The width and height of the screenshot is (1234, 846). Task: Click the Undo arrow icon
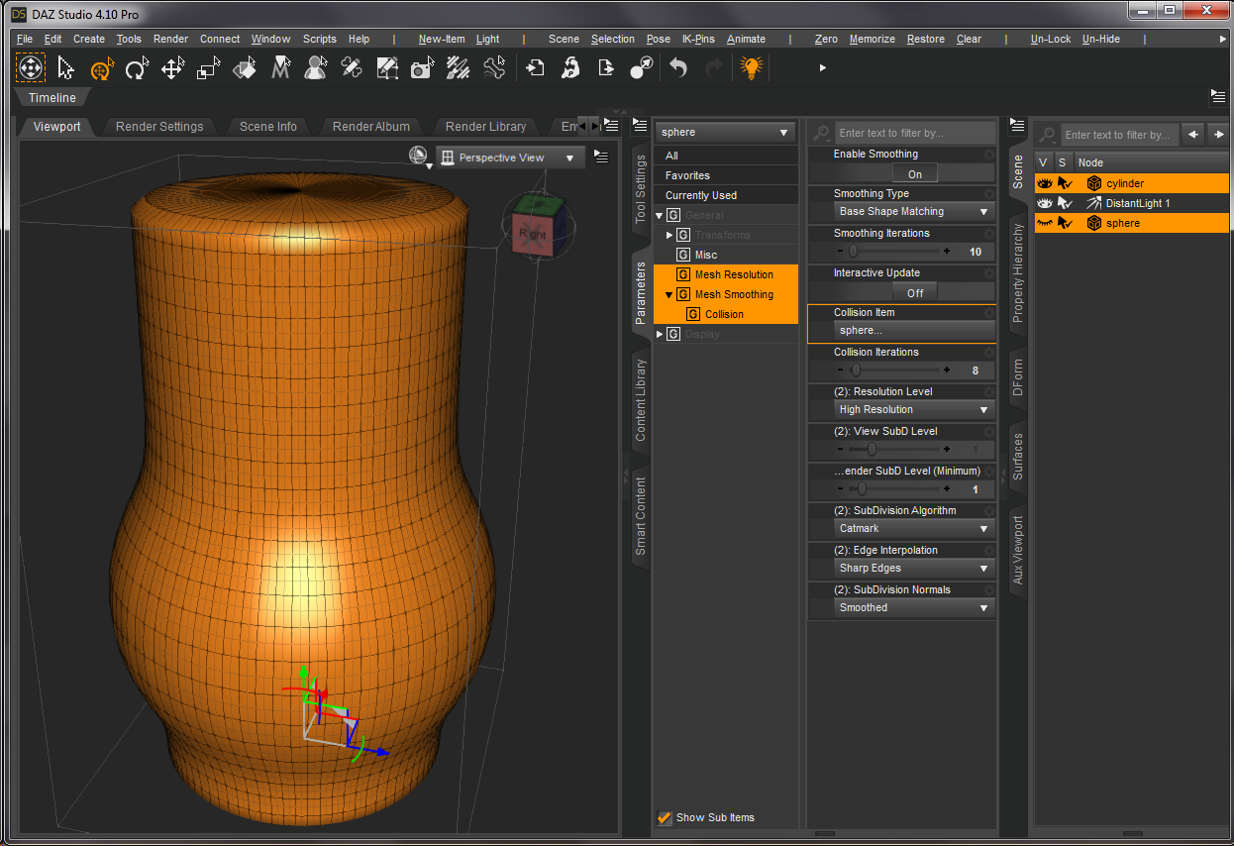(x=678, y=68)
